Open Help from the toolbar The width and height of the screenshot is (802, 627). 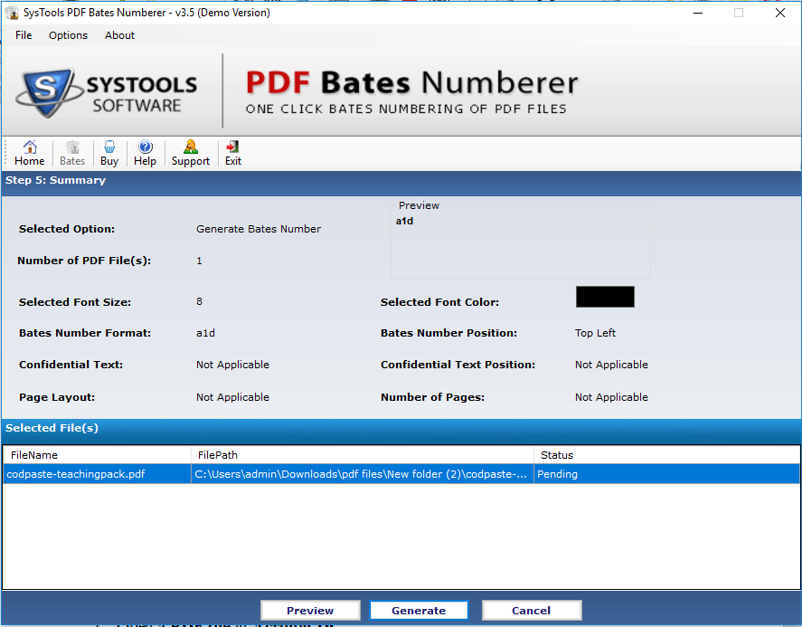[146, 153]
